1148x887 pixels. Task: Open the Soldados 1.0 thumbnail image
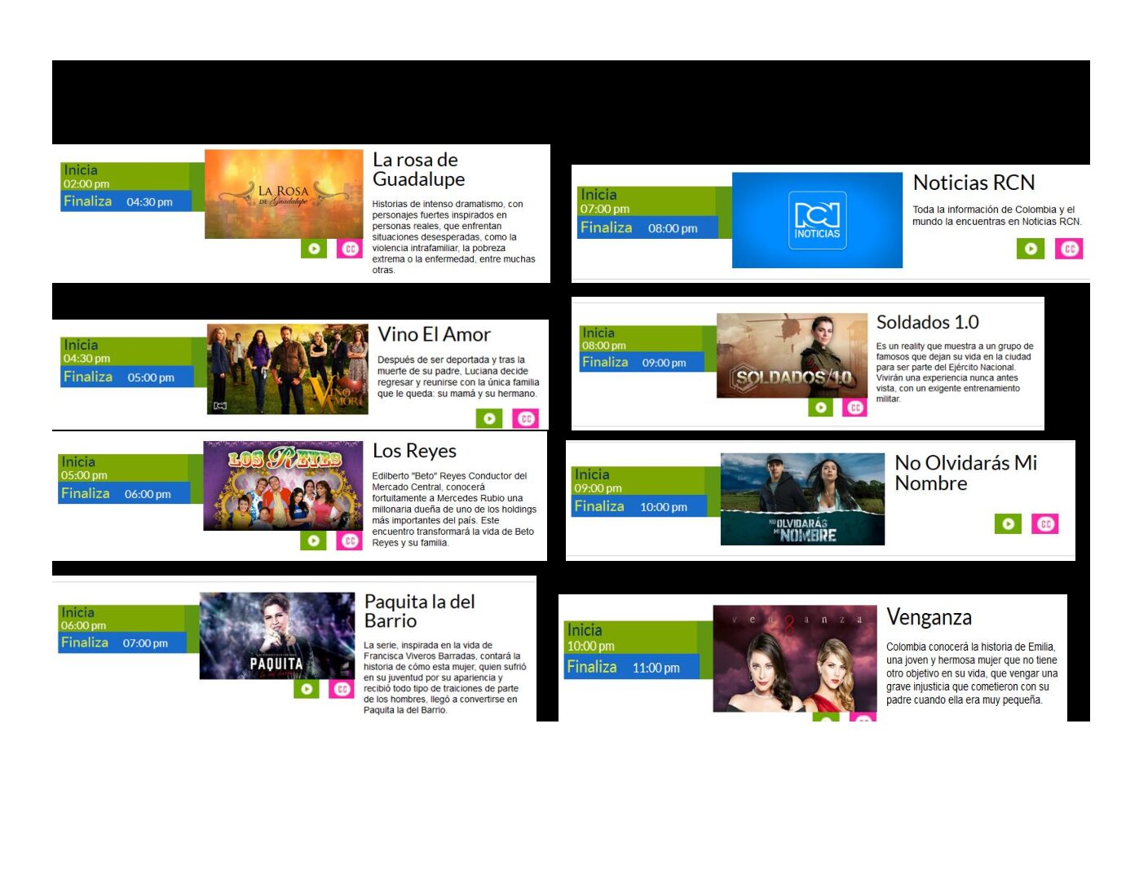(792, 355)
